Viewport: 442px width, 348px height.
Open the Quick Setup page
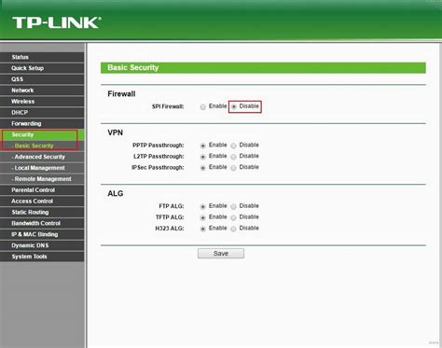(42, 68)
